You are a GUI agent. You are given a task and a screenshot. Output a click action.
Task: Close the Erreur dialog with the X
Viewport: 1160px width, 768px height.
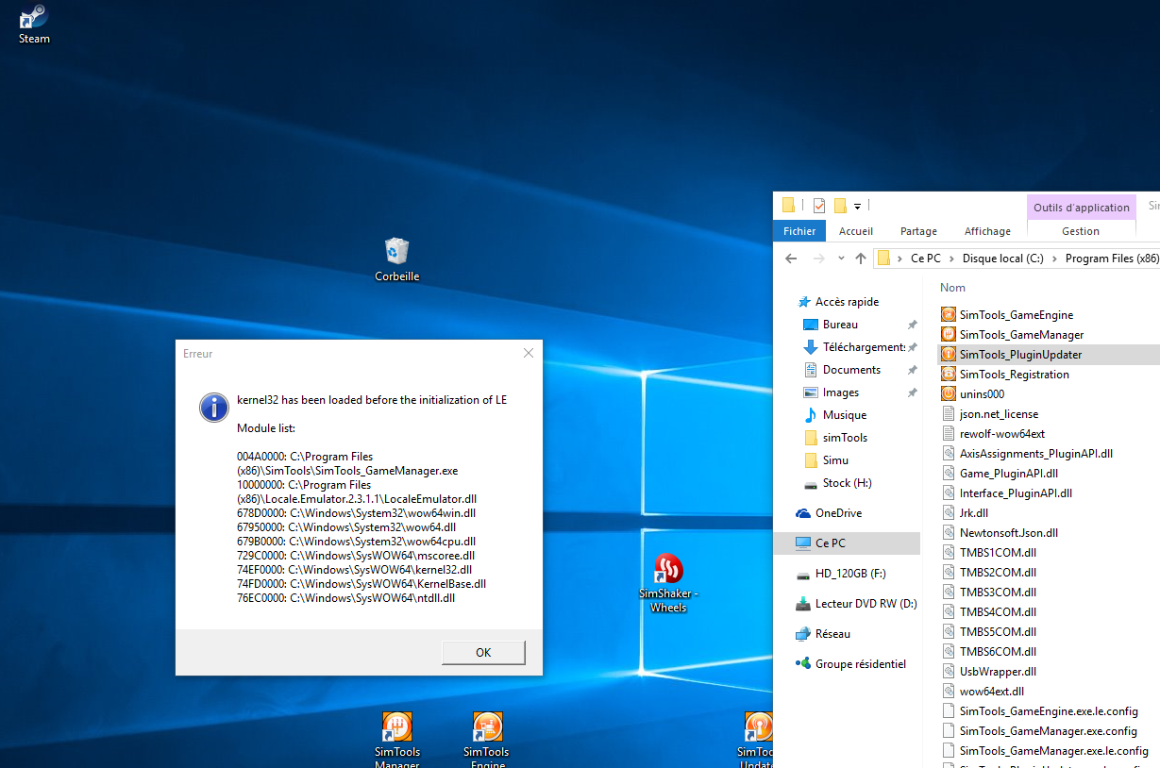coord(529,353)
